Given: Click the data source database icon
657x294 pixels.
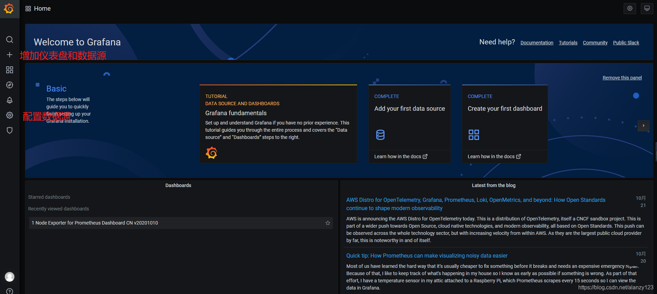Looking at the screenshot, I should [380, 135].
